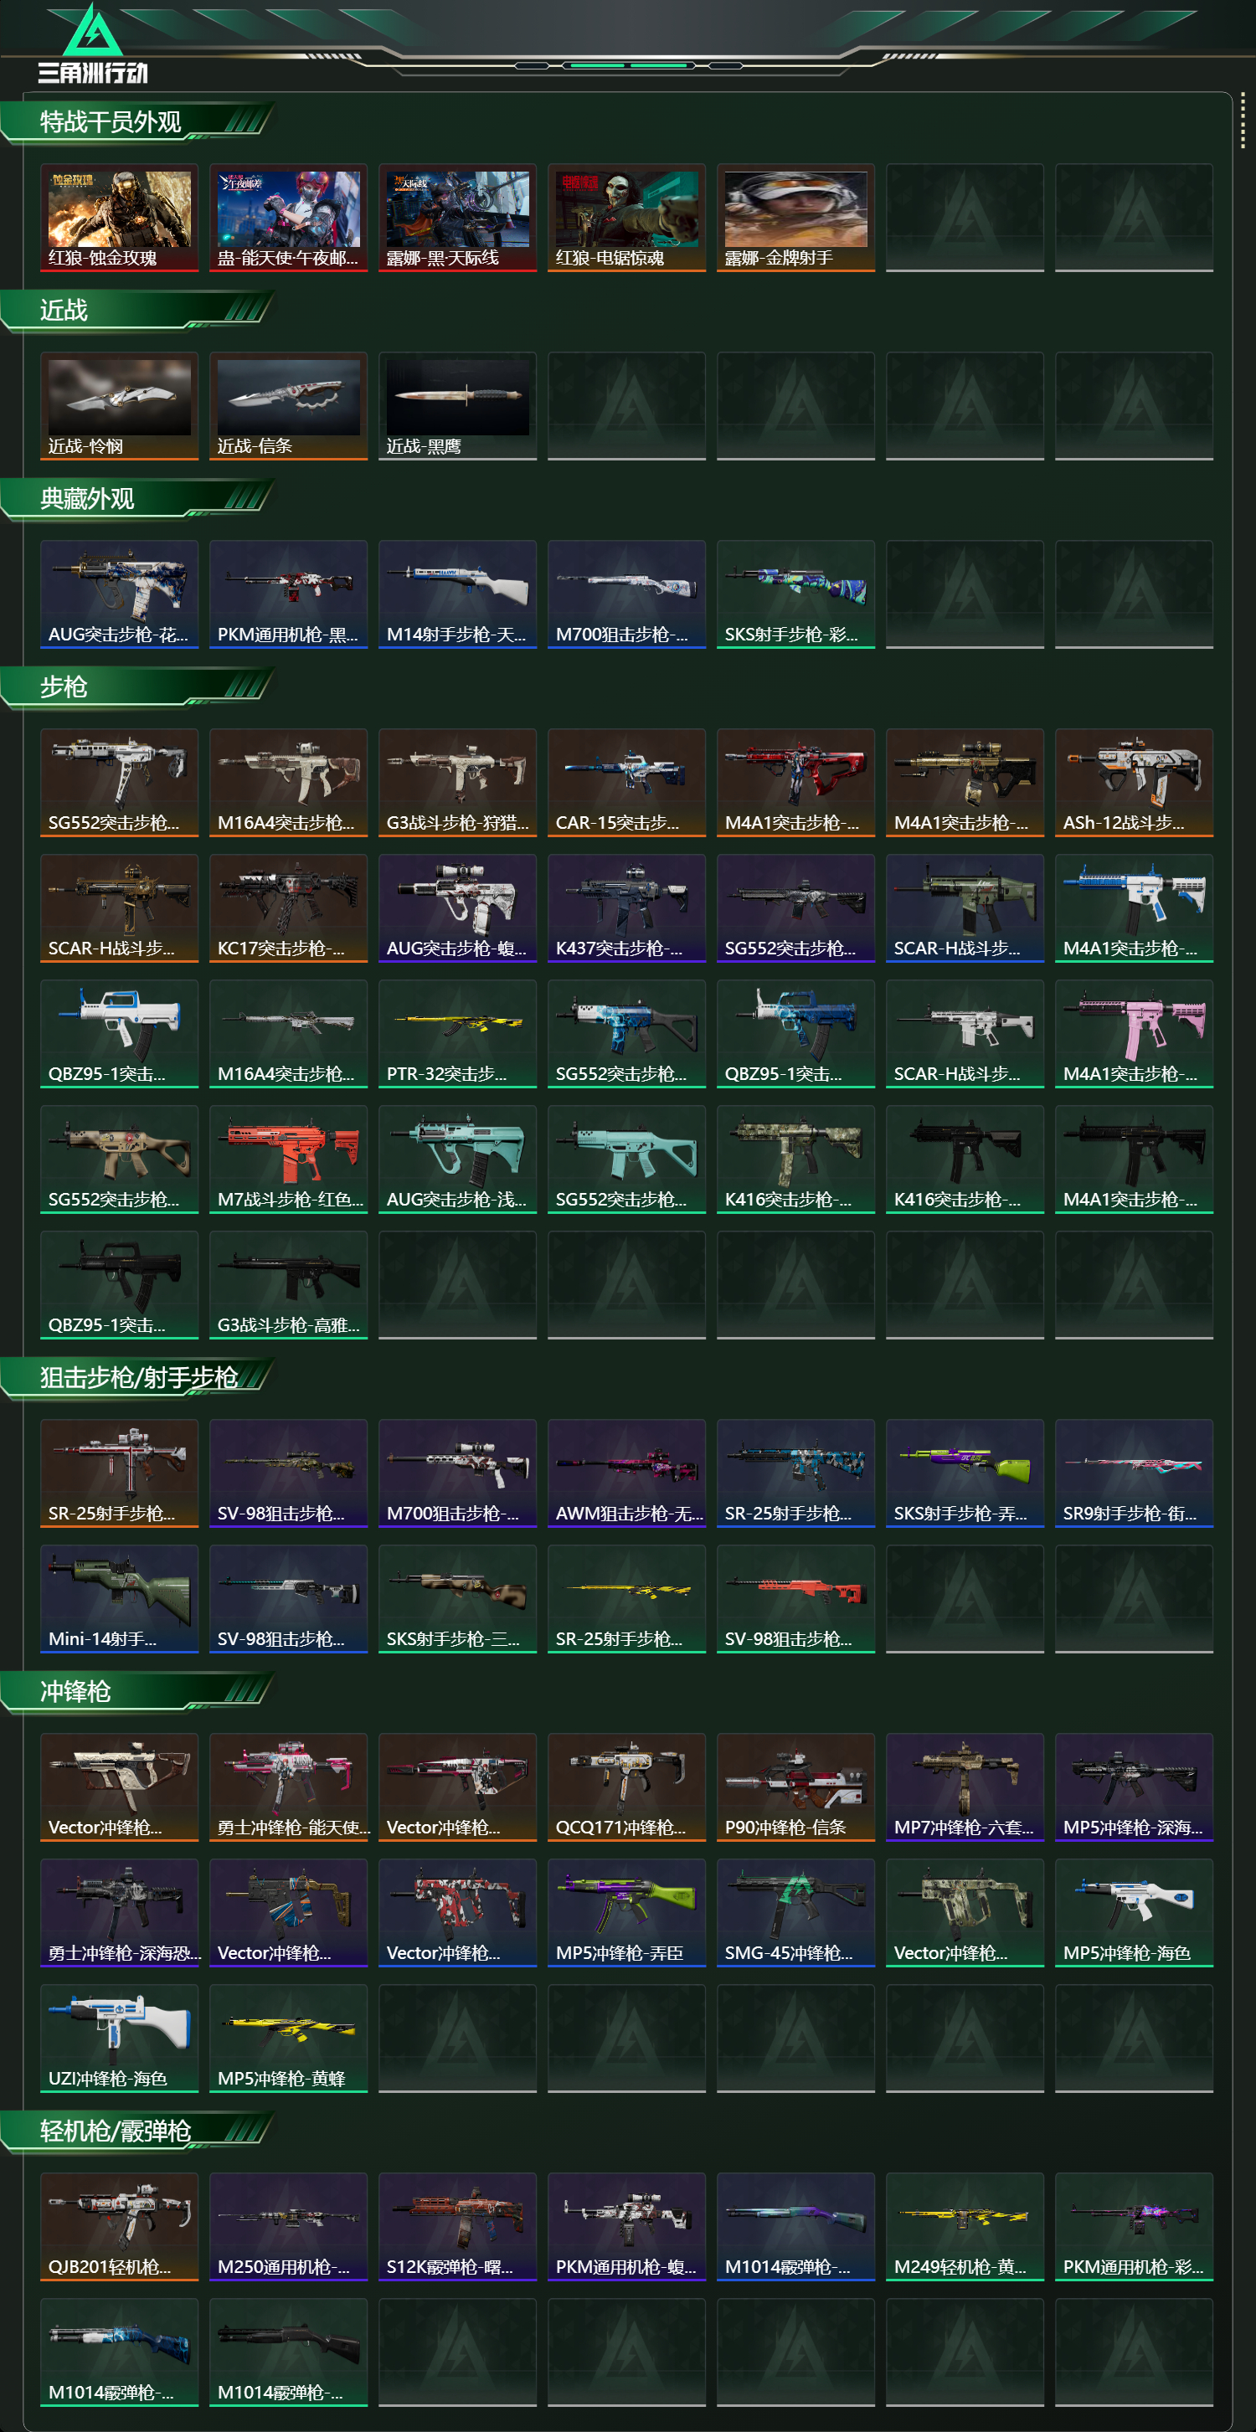The image size is (1256, 2432).
Task: Choose the 近战-黑鹰 dagger item
Action: pyautogui.click(x=457, y=406)
